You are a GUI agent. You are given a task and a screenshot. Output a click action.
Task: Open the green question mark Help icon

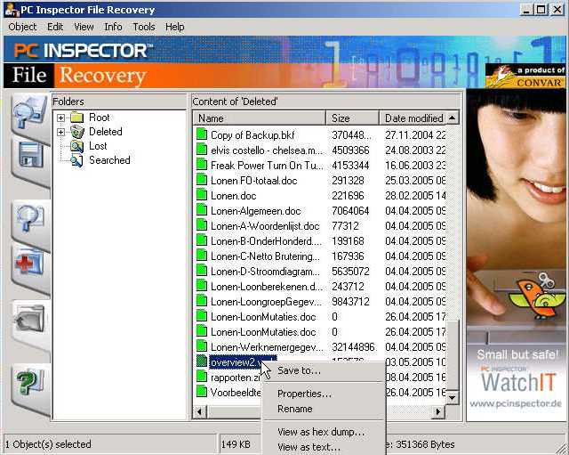[29, 382]
